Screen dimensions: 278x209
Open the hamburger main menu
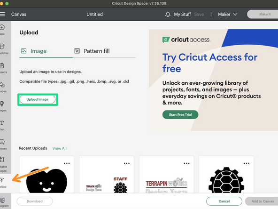(2, 14)
